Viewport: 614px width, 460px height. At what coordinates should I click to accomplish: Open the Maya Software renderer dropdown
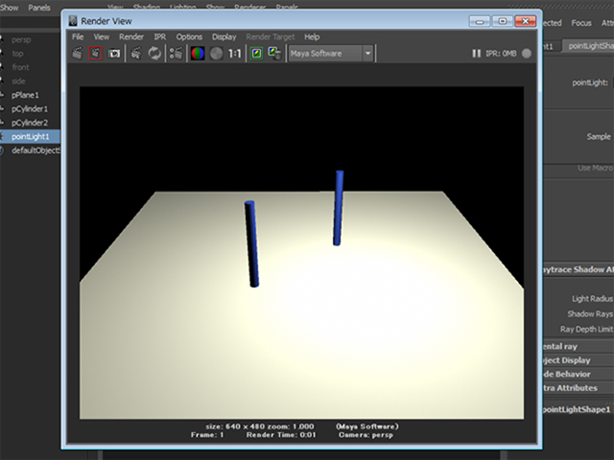click(x=331, y=54)
